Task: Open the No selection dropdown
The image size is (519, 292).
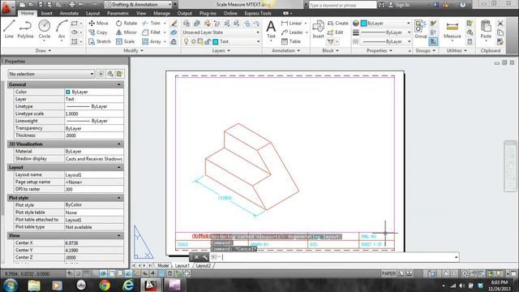Action: click(51, 74)
